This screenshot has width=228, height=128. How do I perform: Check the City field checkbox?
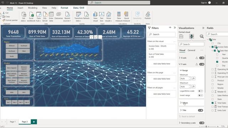click(x=213, y=43)
